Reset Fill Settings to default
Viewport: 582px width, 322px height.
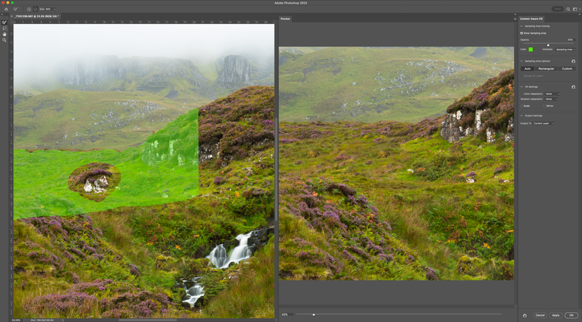573,87
